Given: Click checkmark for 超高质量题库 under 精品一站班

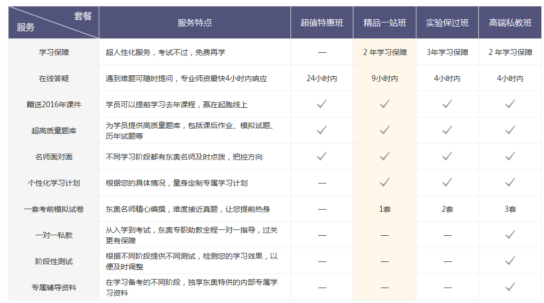Looking at the screenshot, I should 384,130.
